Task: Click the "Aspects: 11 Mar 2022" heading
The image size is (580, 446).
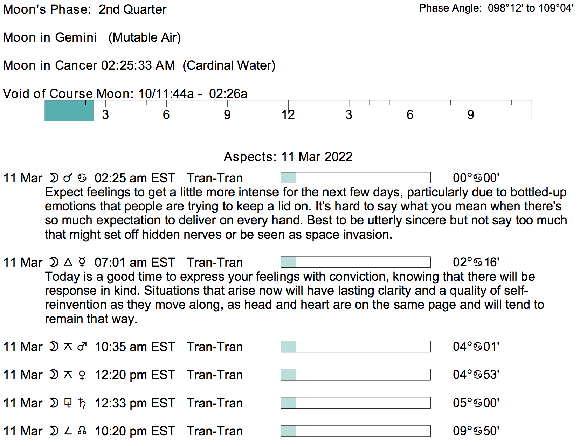Action: (x=288, y=156)
